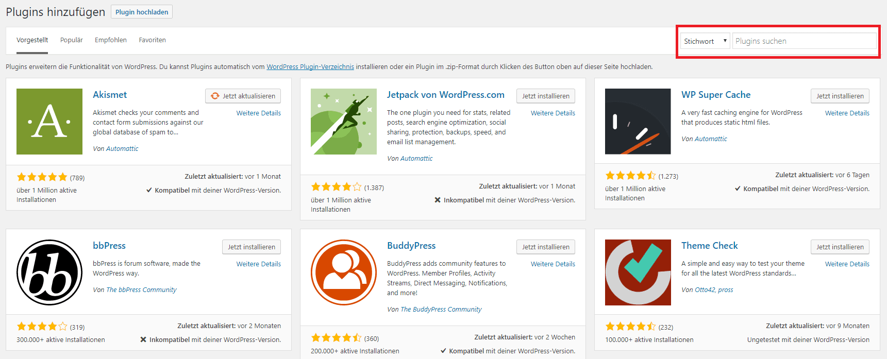Screen dimensions: 887x359
Task: Click the Plugins suchen search field
Action: pyautogui.click(x=804, y=41)
